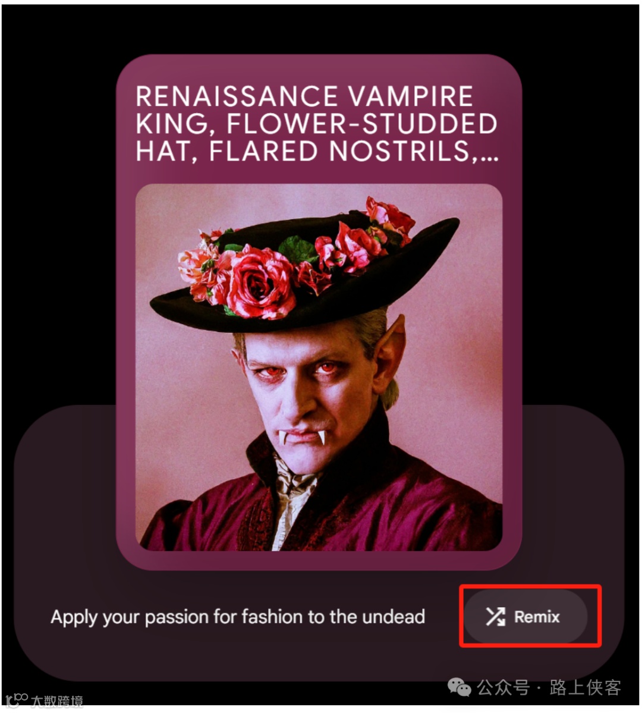Click the 公众号 · 路上侠客 watermark text
Screen dimensions: 642x713
click(x=549, y=687)
